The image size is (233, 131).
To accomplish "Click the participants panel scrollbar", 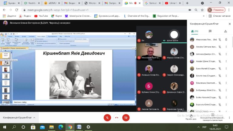I will click(x=232, y=42).
